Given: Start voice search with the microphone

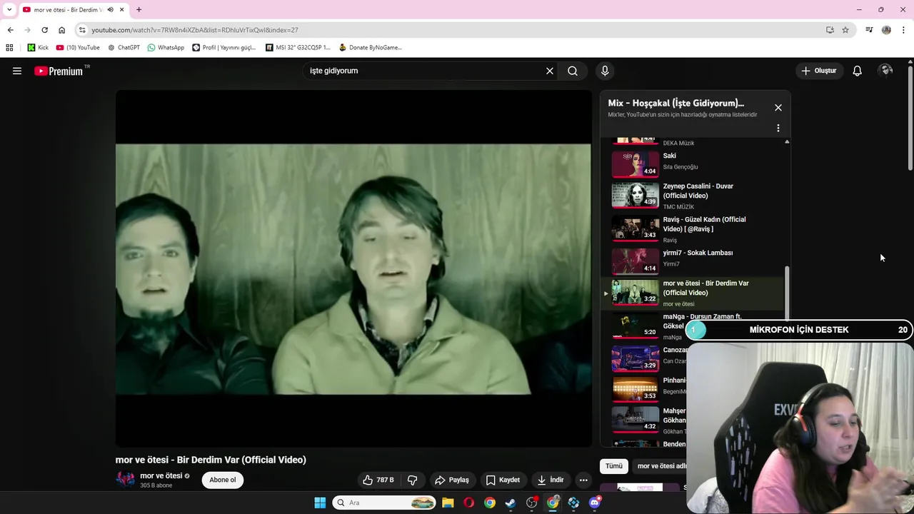Looking at the screenshot, I should [605, 71].
